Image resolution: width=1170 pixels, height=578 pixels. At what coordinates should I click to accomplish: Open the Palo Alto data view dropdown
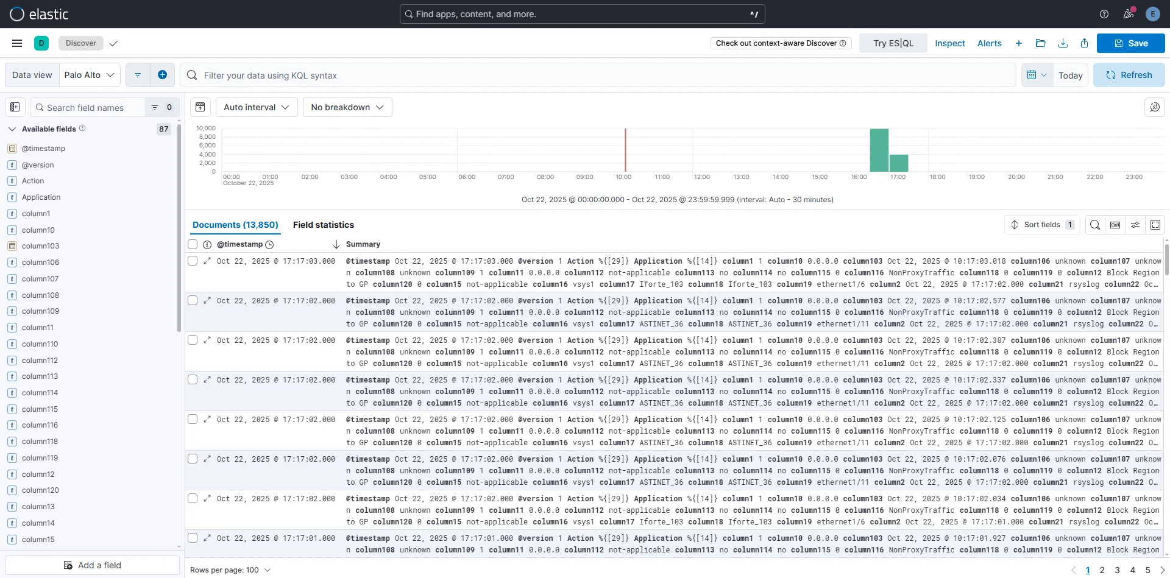click(x=90, y=75)
